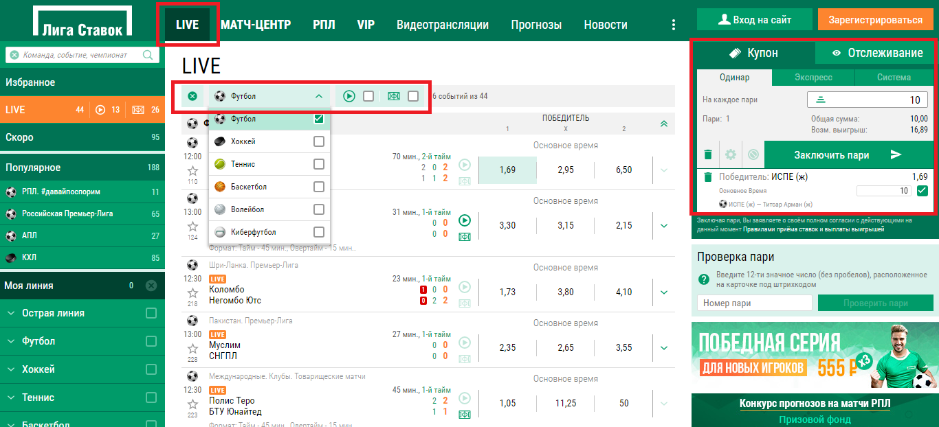The image size is (939, 427).
Task: Clear the sport filter with green X icon
Action: tap(192, 96)
